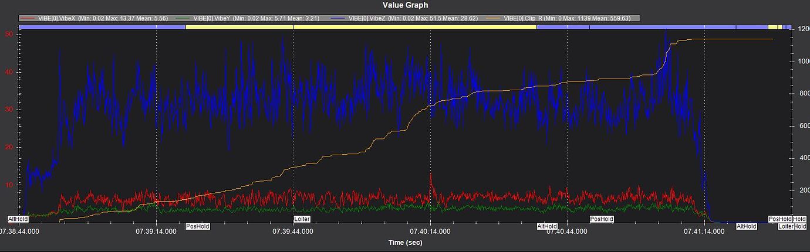Click the Loiter mode label near 07:39:44
This screenshot has height=252, width=810.
click(x=302, y=219)
